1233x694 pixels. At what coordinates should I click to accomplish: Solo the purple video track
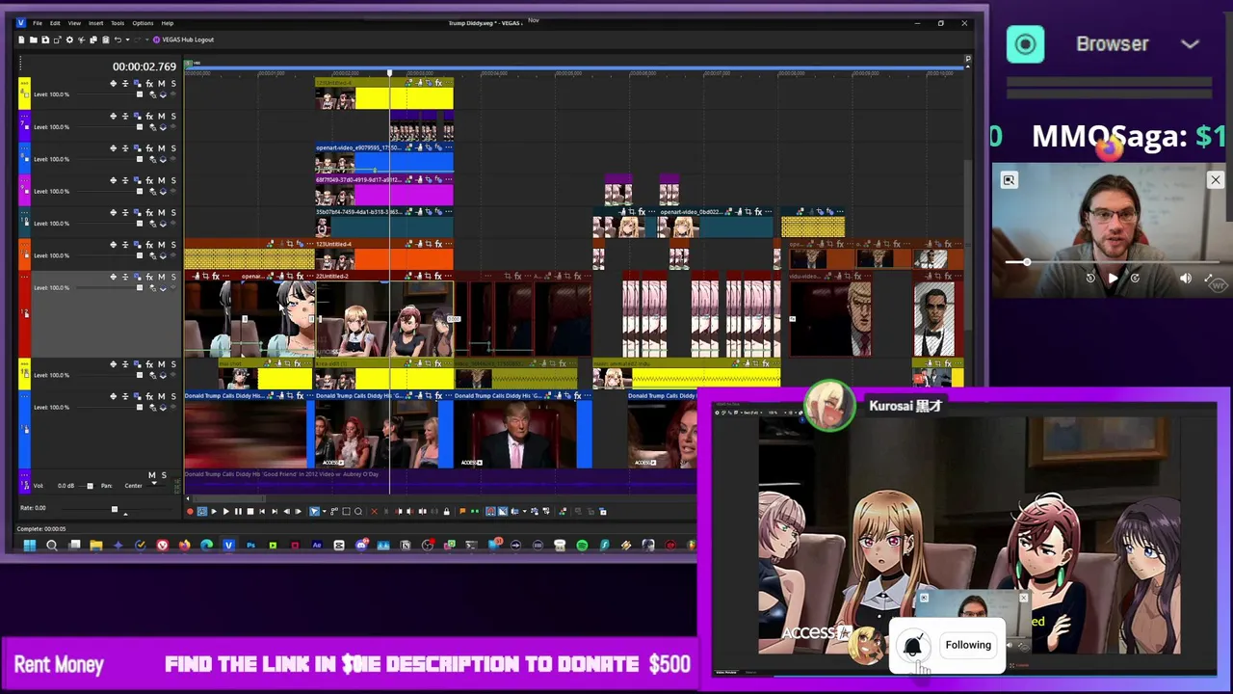(172, 116)
